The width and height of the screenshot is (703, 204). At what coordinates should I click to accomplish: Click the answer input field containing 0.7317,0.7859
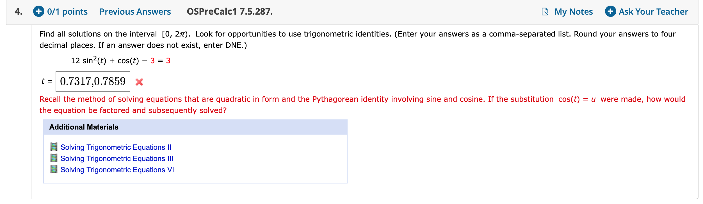(x=93, y=81)
